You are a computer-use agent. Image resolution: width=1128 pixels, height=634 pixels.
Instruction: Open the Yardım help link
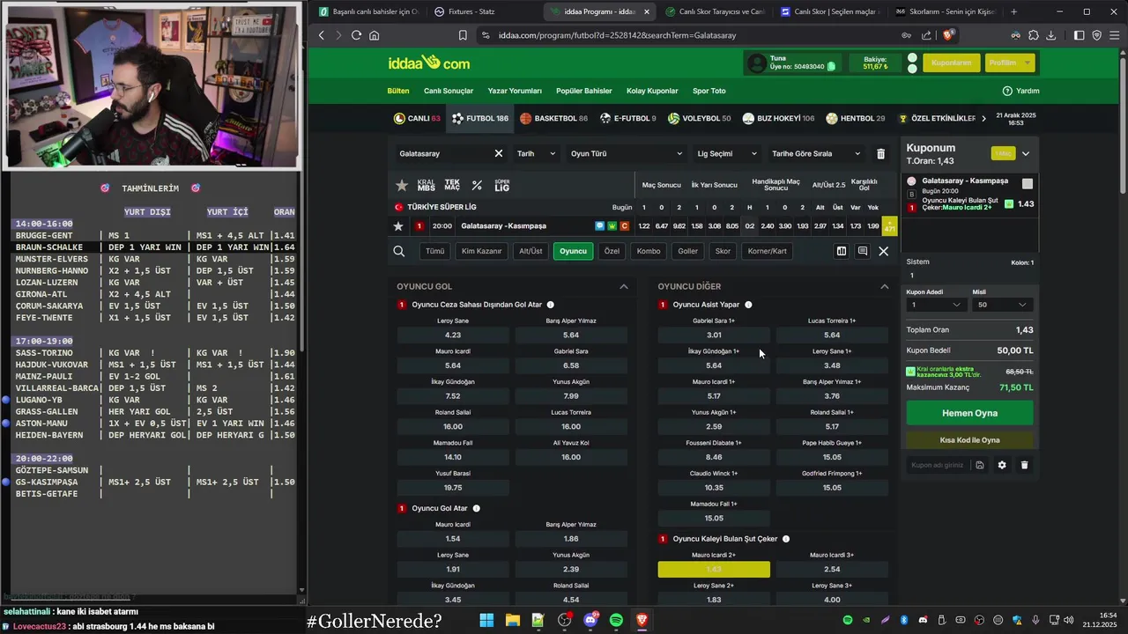[x=1020, y=91]
